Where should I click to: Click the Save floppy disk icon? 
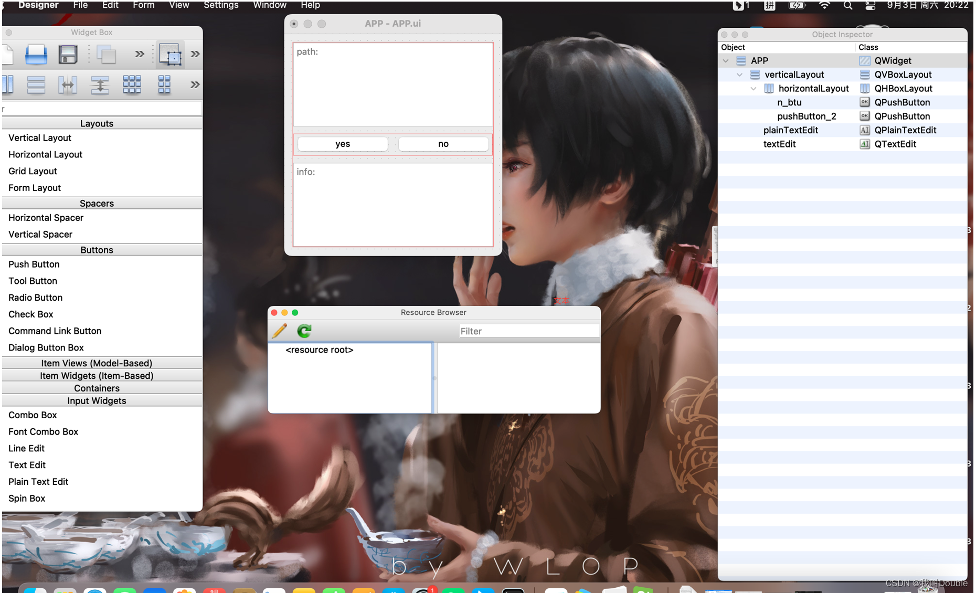pos(68,54)
